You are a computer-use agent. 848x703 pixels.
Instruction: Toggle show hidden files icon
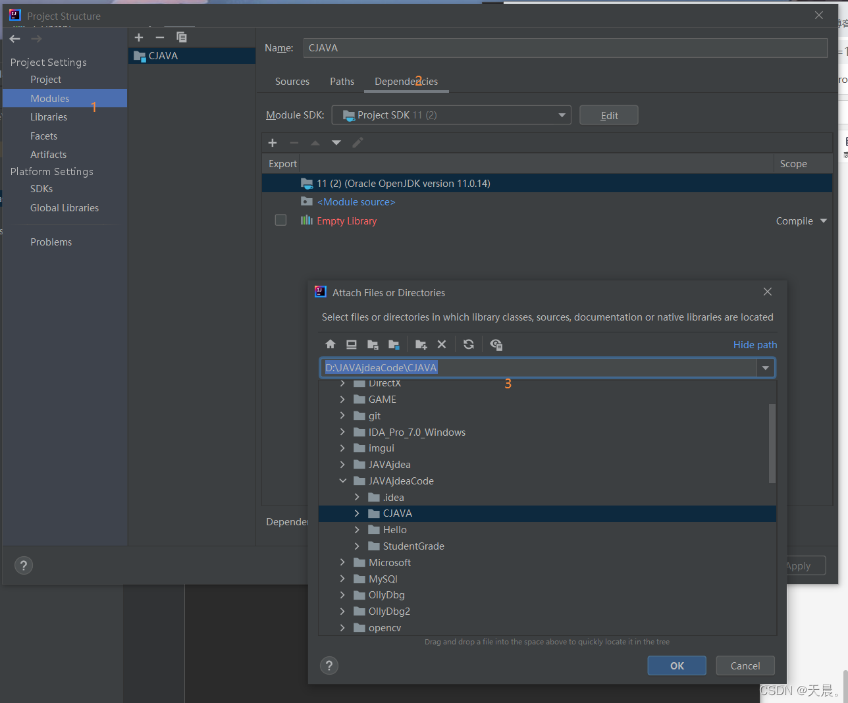coord(496,344)
